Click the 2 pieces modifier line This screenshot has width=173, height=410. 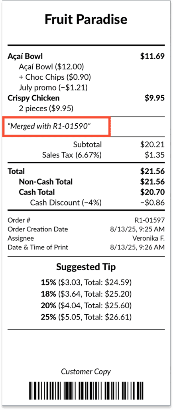pyautogui.click(x=46, y=108)
